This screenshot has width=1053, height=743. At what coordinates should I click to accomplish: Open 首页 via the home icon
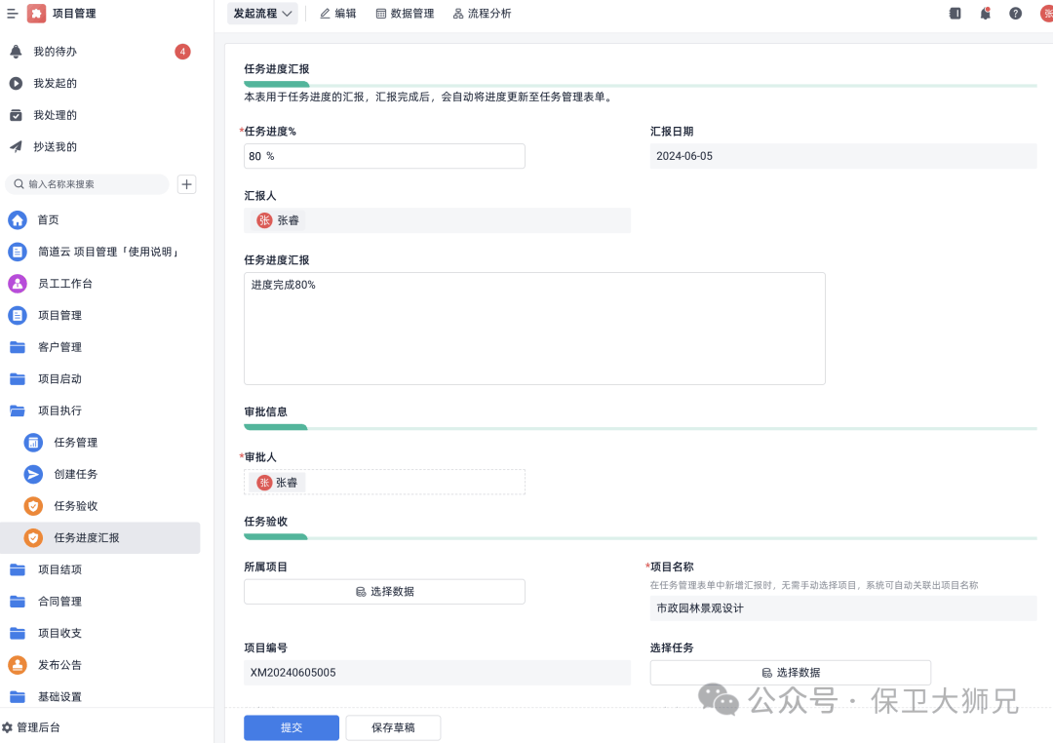[x=18, y=220]
